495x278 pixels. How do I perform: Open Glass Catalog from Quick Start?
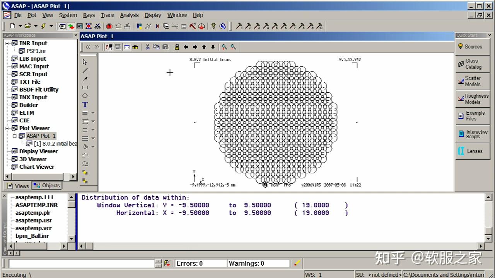click(473, 64)
